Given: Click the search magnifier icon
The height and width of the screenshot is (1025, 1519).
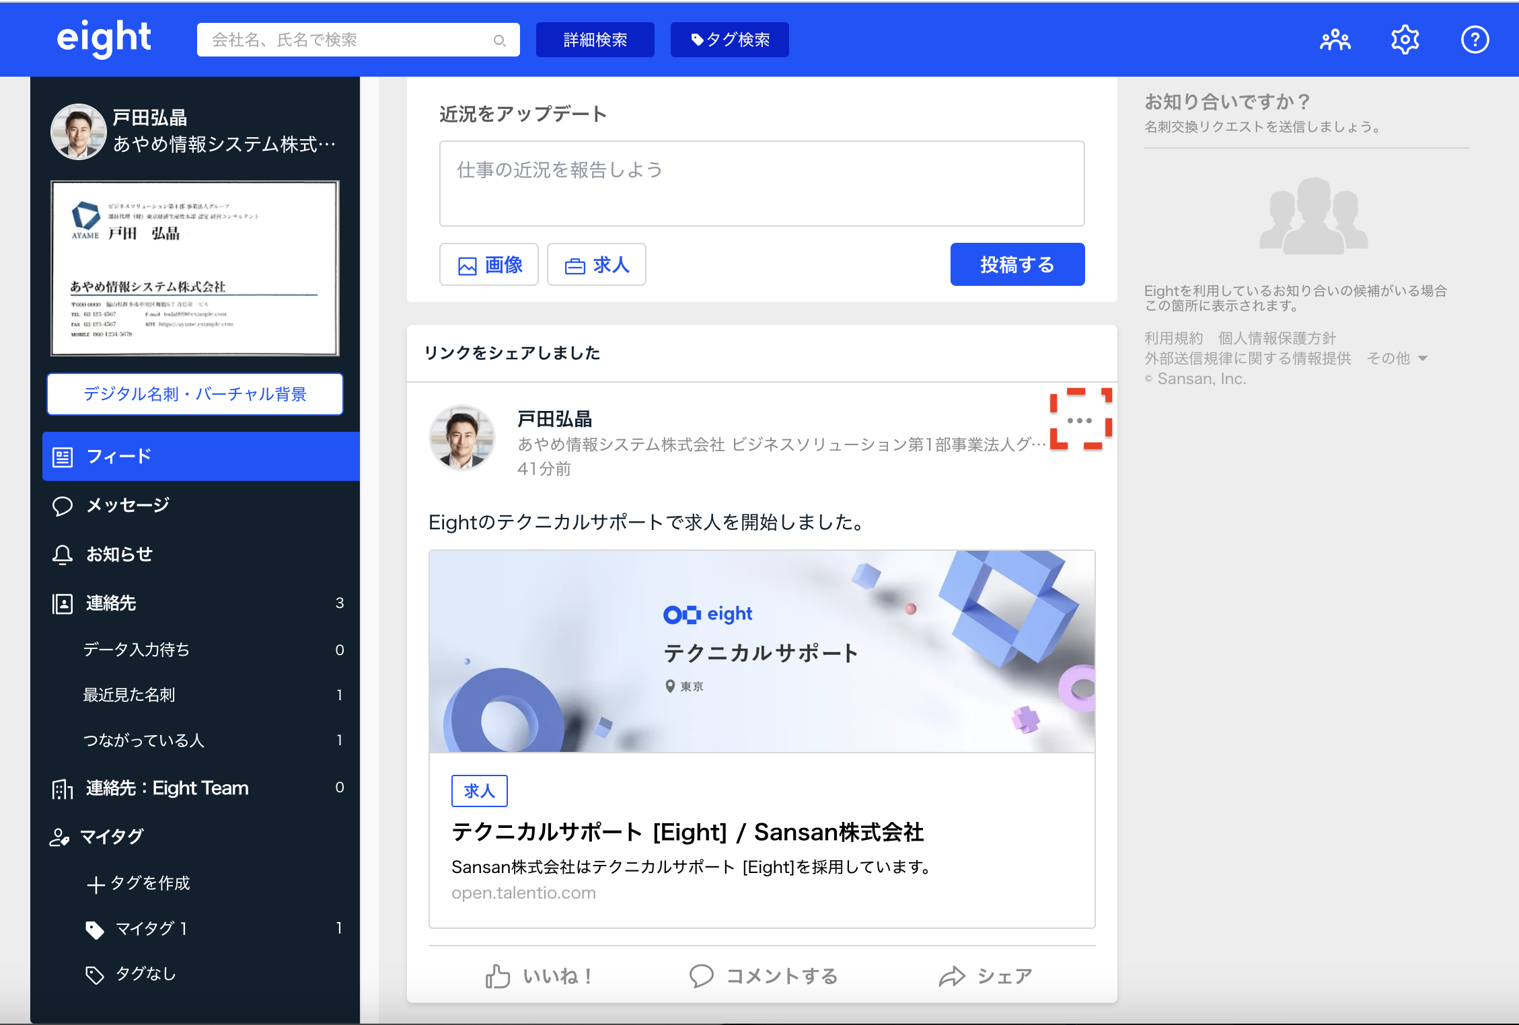Looking at the screenshot, I should click(499, 40).
